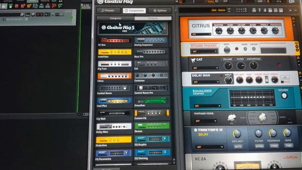The height and width of the screenshot is (170, 302).
Task: Open the Citrus amp preset dropdown
Action: [x=201, y=34]
